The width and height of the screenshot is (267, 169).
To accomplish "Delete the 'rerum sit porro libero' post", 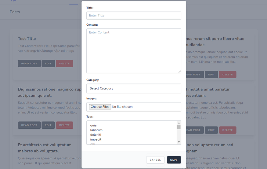I will pyautogui.click(x=228, y=75).
